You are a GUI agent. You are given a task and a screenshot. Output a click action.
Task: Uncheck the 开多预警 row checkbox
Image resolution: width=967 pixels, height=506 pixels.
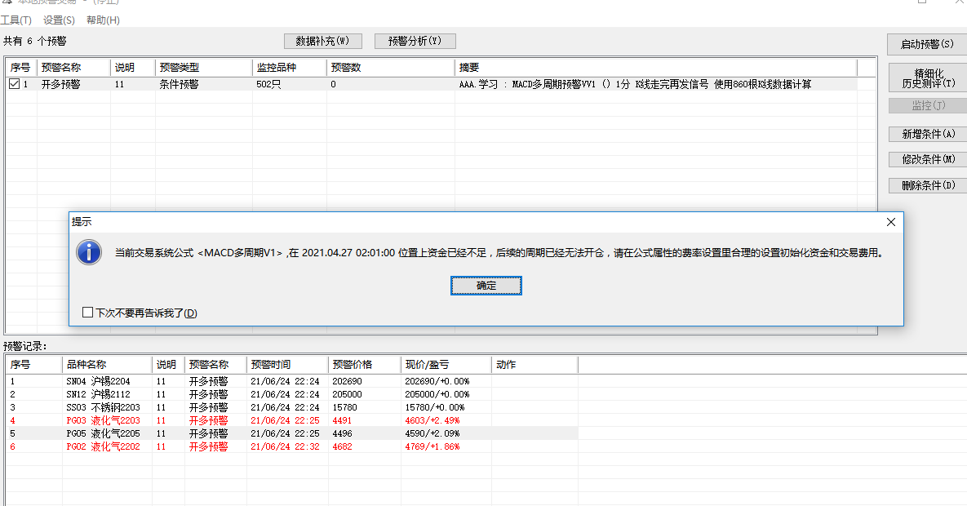coord(15,84)
